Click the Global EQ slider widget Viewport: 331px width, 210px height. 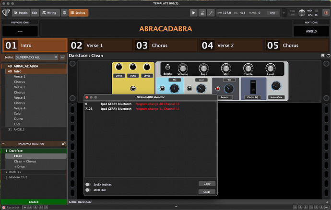point(253,87)
